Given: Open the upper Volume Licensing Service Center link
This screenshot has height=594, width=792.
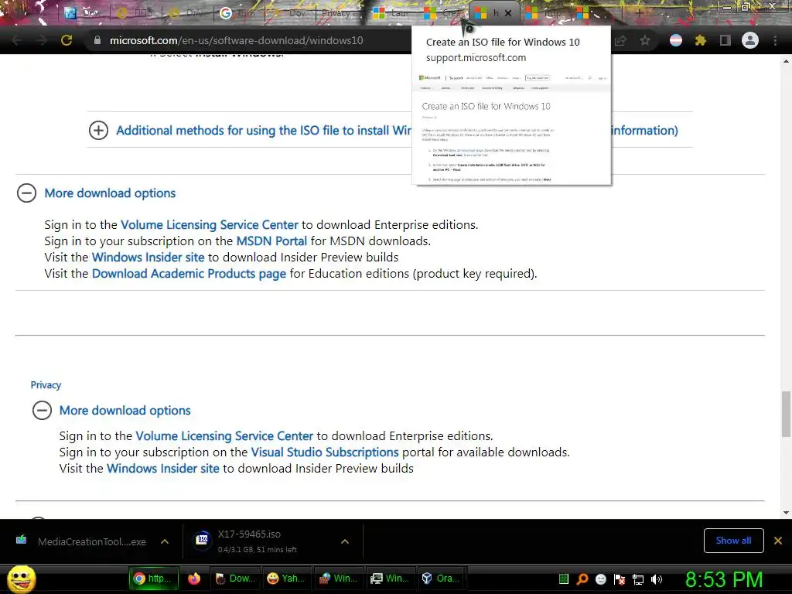Looking at the screenshot, I should pos(210,225).
